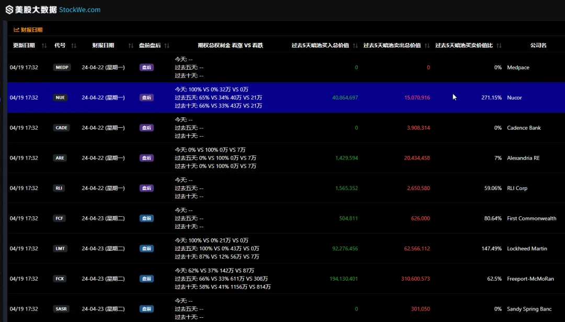Click the 盘后 badge in CADE row
This screenshot has width=565, height=322.
[146, 128]
